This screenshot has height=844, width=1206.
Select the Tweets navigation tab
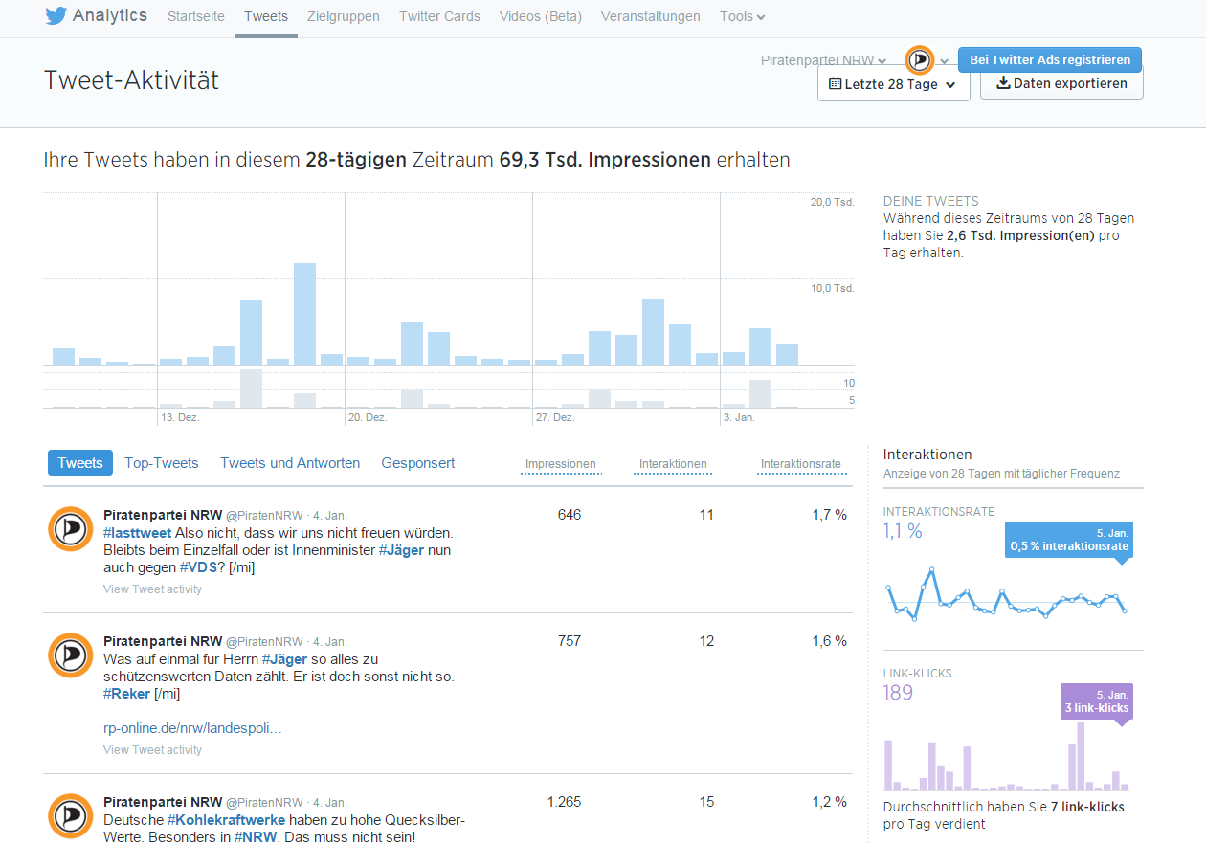click(x=266, y=16)
